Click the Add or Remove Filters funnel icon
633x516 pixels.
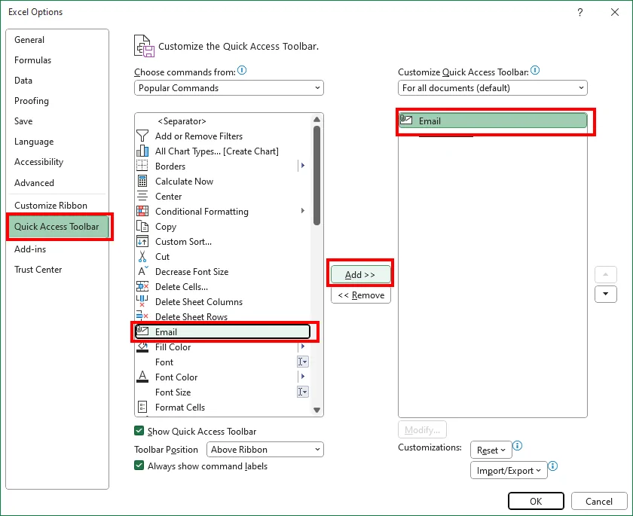pyautogui.click(x=142, y=136)
